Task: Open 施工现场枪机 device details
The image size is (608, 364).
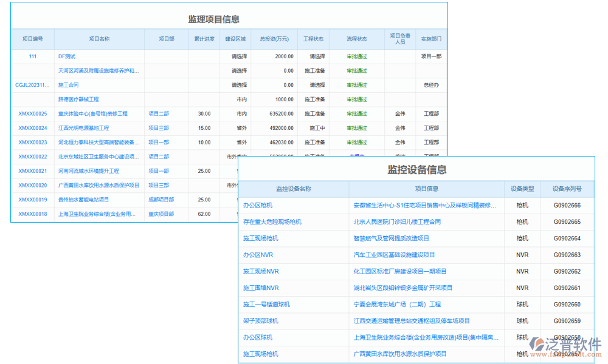Action: click(x=262, y=238)
